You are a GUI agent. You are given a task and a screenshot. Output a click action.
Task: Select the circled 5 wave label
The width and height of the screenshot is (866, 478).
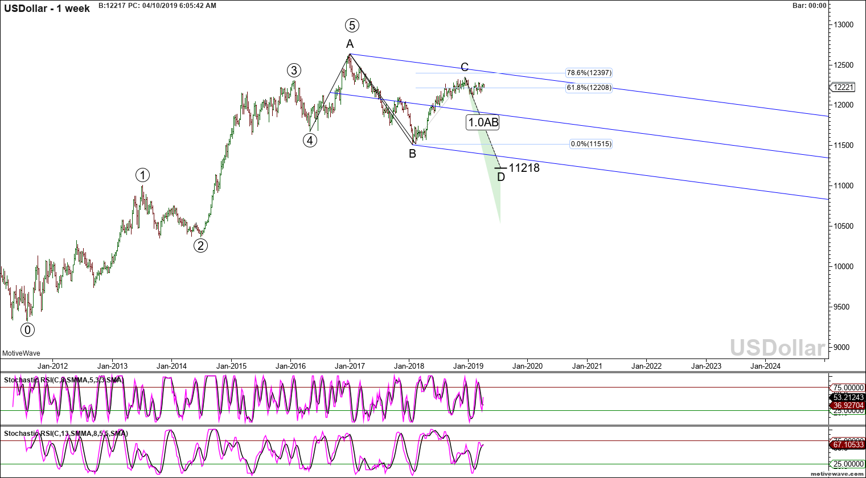(352, 25)
